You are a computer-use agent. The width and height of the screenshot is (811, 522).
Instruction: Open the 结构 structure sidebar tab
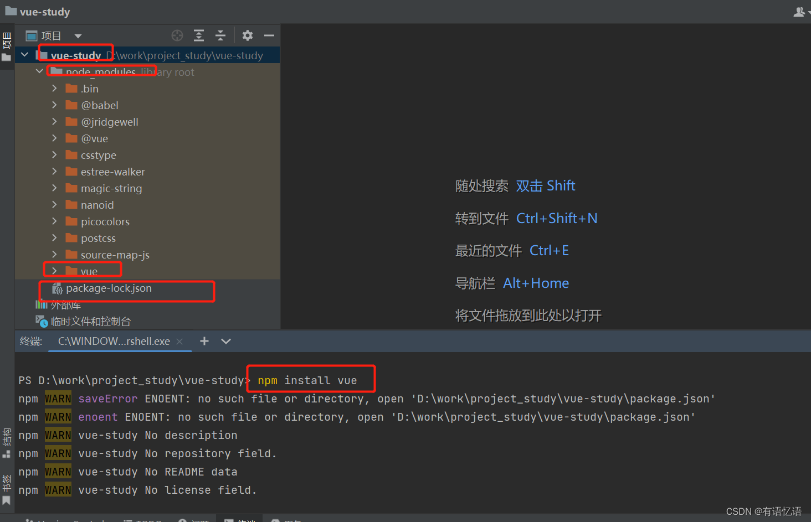(7, 443)
